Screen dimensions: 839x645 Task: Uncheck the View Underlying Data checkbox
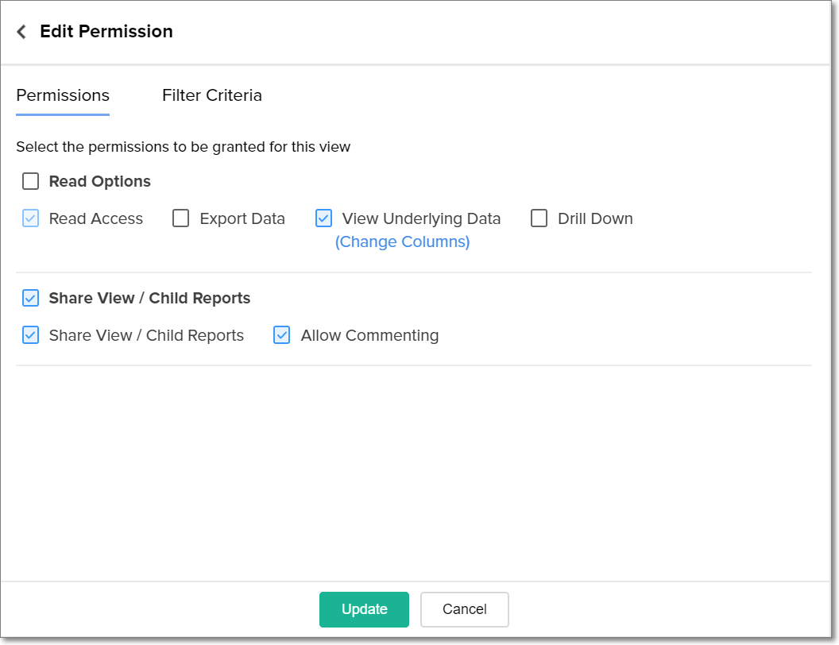click(x=323, y=218)
